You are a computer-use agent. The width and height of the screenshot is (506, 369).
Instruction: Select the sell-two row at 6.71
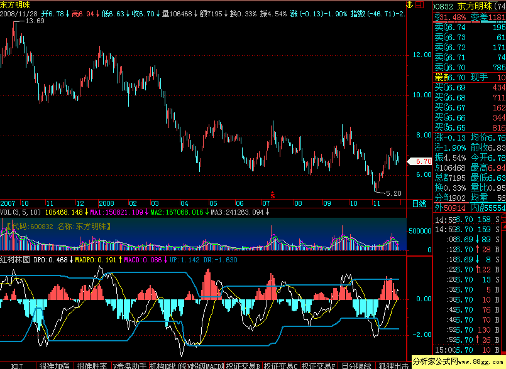tap(470, 57)
